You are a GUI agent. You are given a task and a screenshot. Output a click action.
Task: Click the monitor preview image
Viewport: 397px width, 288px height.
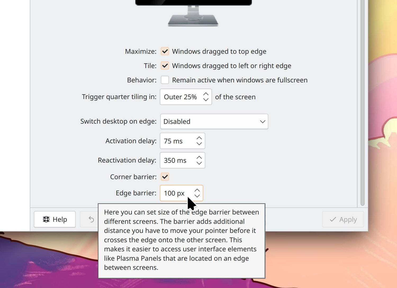click(193, 13)
